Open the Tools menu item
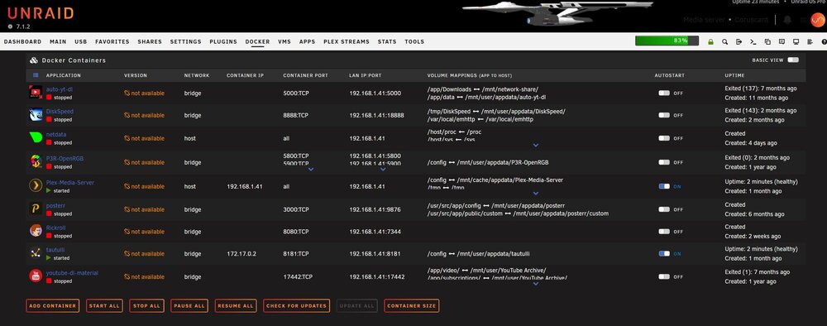This screenshot has width=827, height=326. click(414, 41)
